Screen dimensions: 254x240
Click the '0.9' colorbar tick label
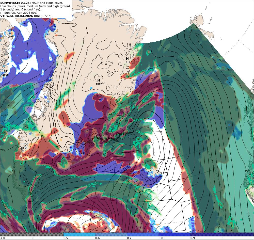(x=193, y=238)
